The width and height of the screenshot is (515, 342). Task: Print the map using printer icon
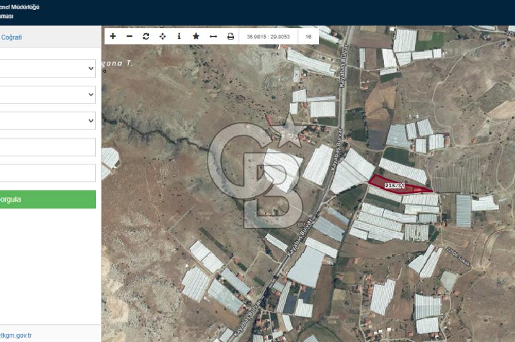pos(231,36)
